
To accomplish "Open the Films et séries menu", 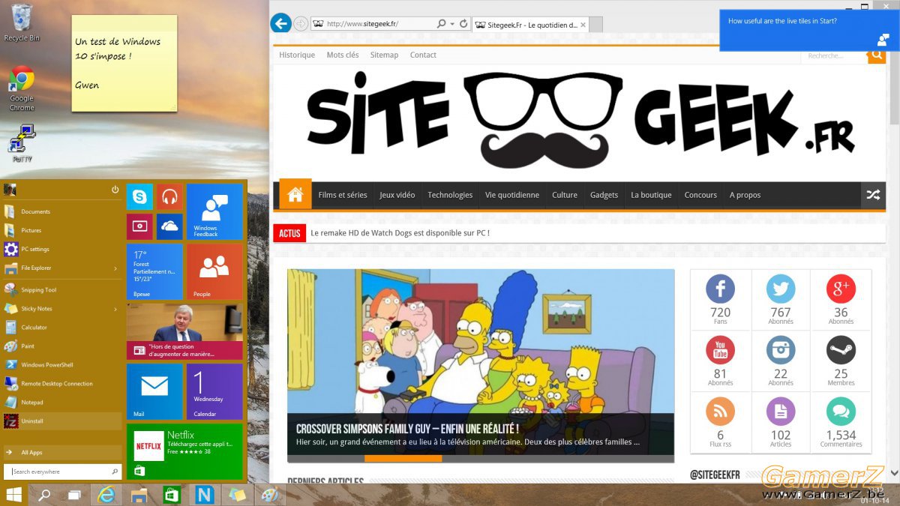I will (343, 195).
